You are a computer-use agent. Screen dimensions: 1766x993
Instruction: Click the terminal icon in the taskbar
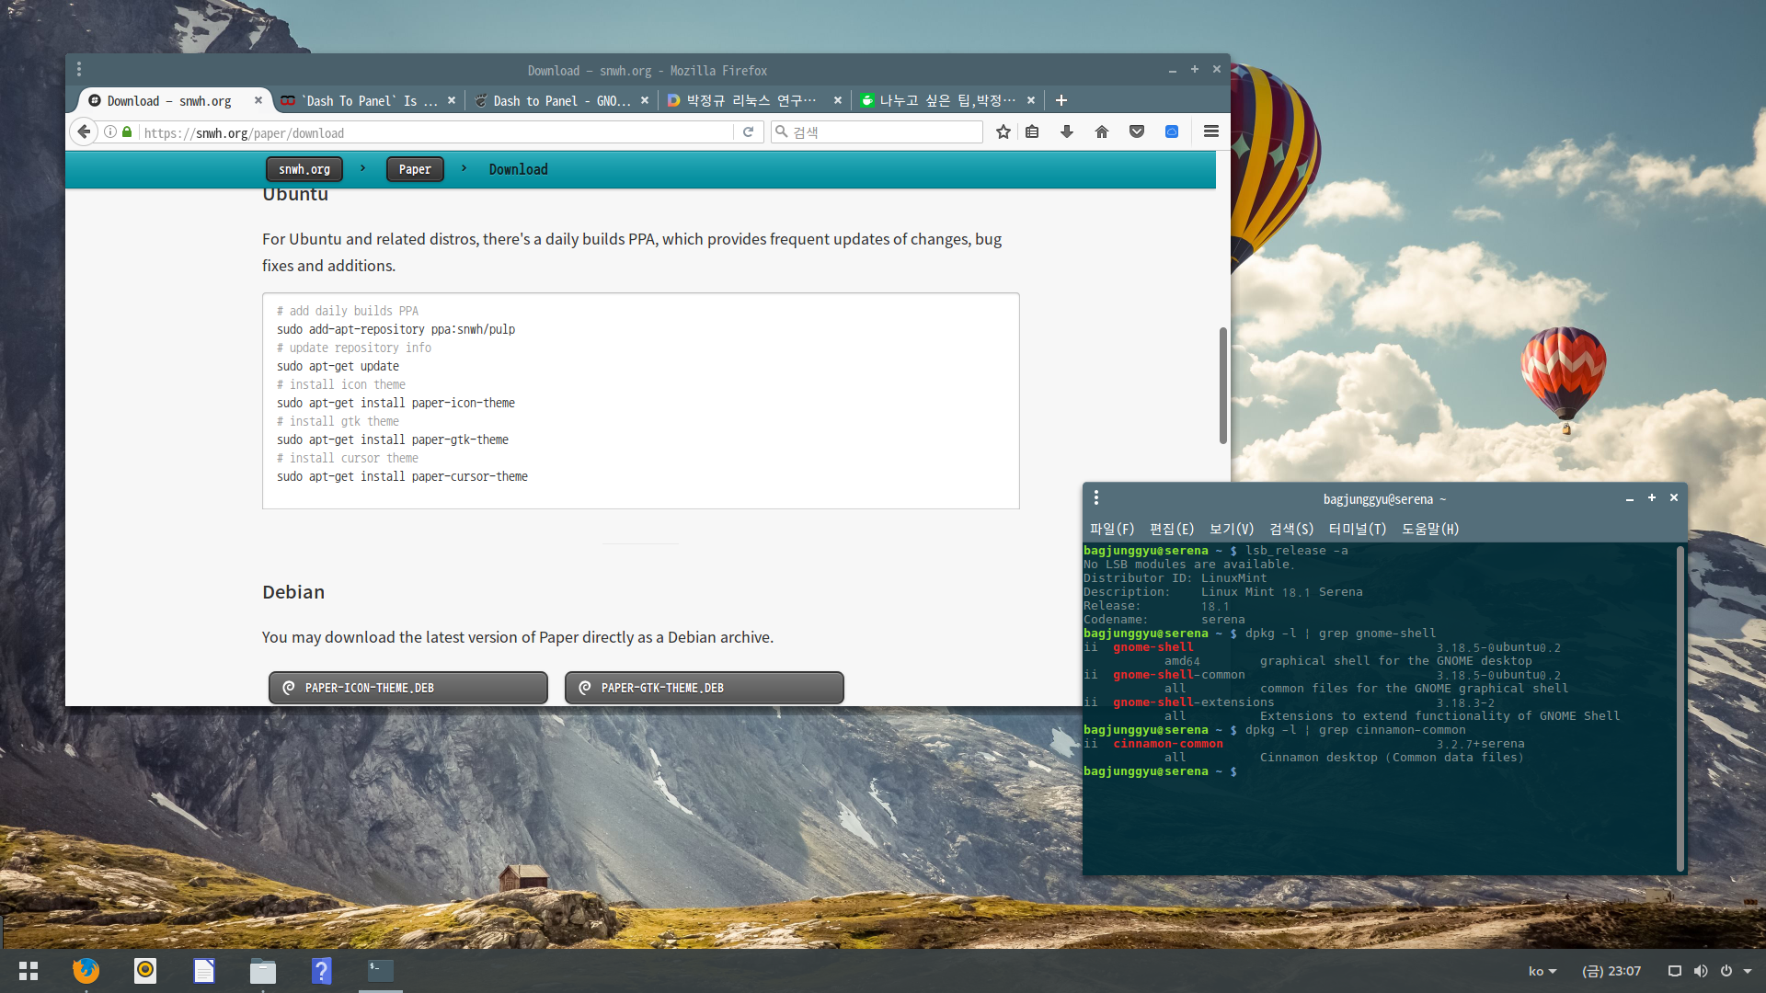(x=380, y=970)
